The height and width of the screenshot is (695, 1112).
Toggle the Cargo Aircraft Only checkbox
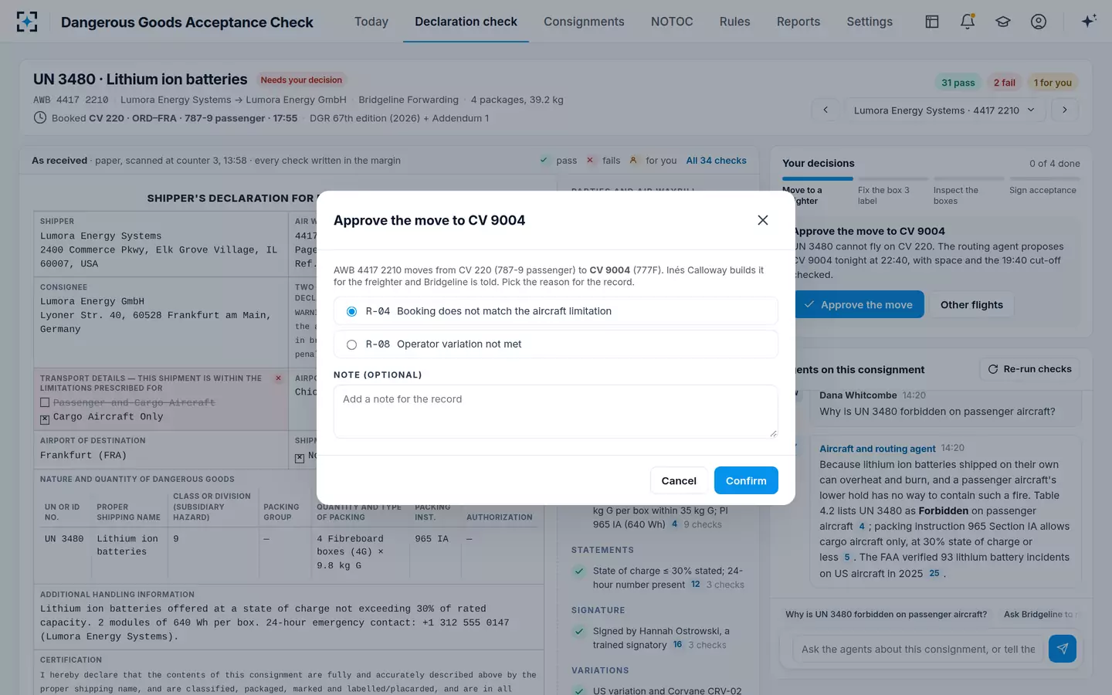pyautogui.click(x=45, y=419)
